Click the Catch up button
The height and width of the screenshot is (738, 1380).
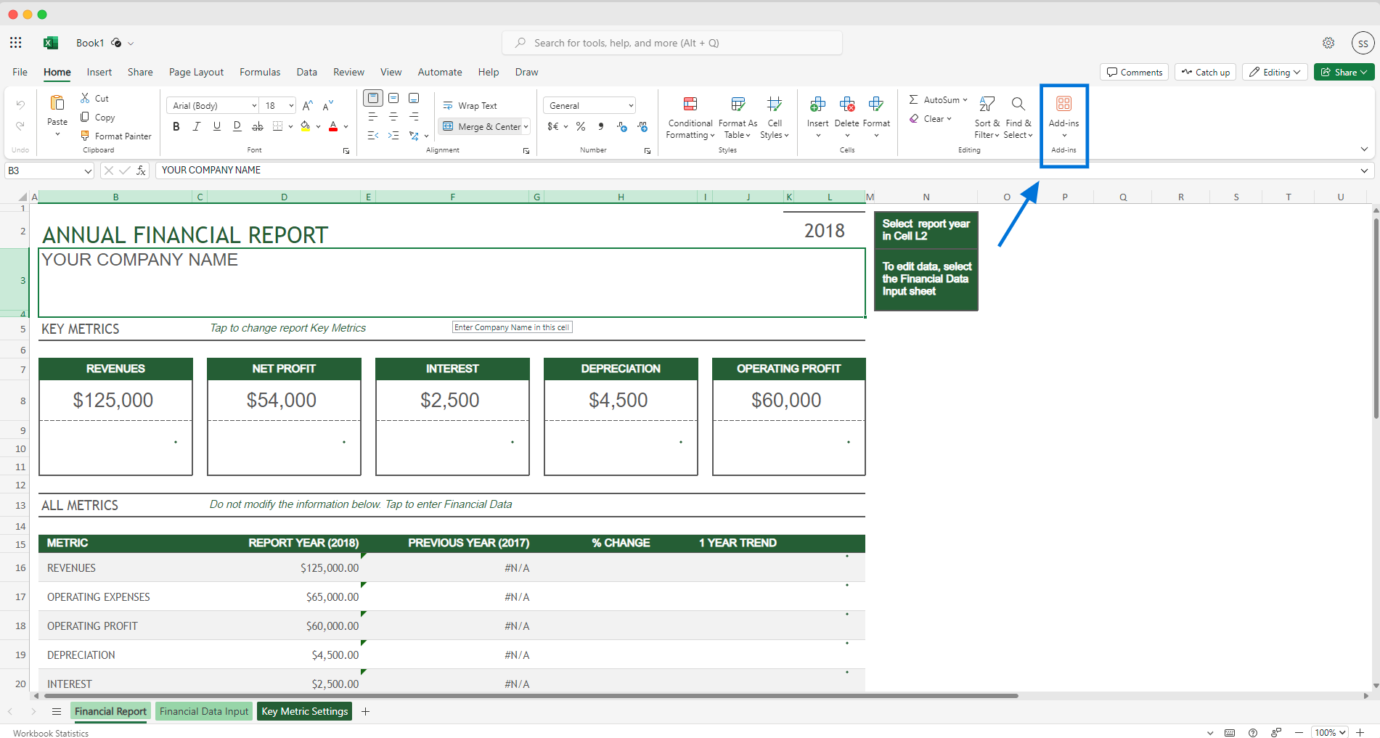coord(1205,72)
